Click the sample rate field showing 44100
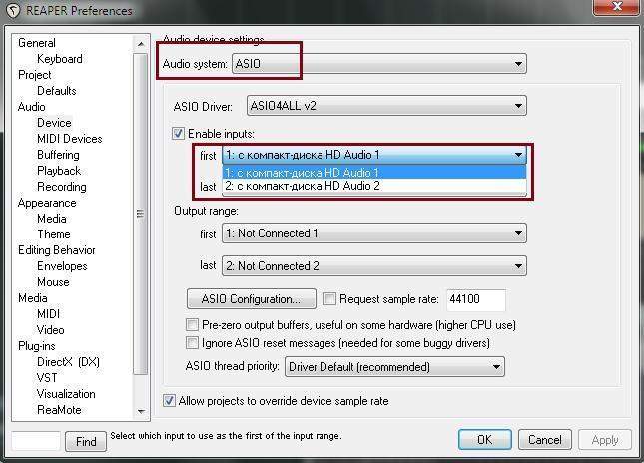Viewport: 644px width, 463px height. (476, 299)
